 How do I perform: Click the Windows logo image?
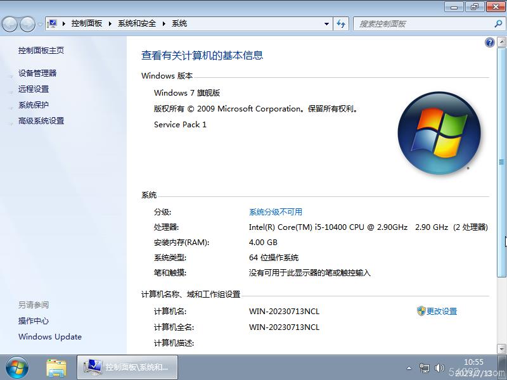point(440,132)
